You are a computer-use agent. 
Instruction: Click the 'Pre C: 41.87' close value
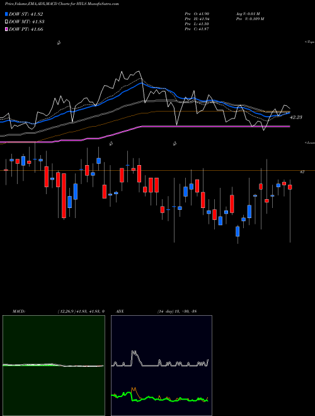(197, 29)
